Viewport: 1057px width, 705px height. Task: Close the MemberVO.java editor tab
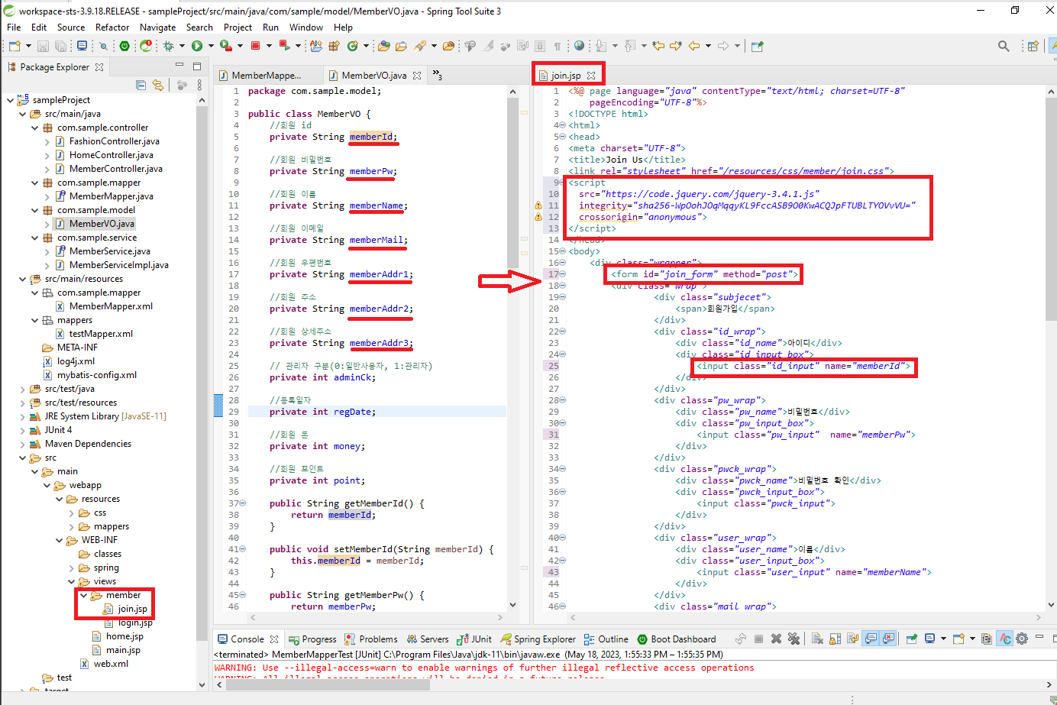417,75
